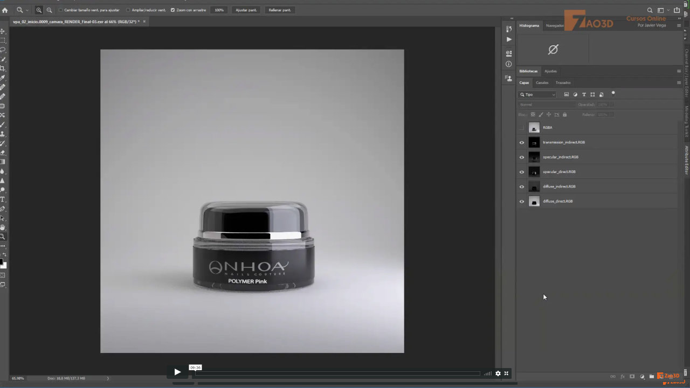The width and height of the screenshot is (690, 388).
Task: Hide the transmission_indirect.RGB layer
Action: [x=521, y=142]
